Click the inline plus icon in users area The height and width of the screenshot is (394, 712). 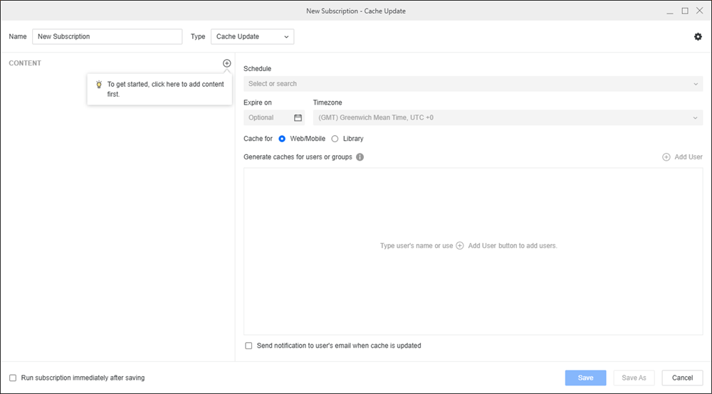(460, 246)
